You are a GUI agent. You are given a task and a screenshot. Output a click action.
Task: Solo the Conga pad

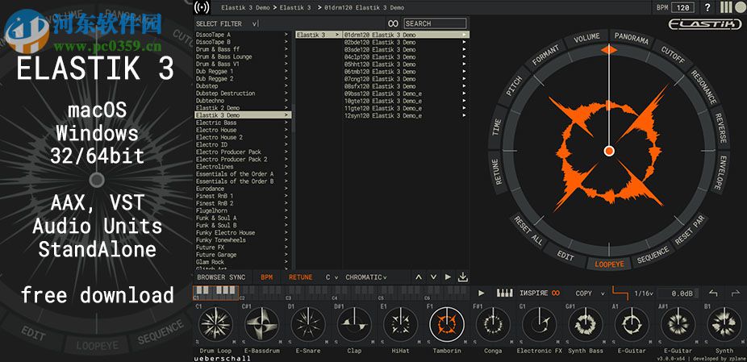click(474, 342)
